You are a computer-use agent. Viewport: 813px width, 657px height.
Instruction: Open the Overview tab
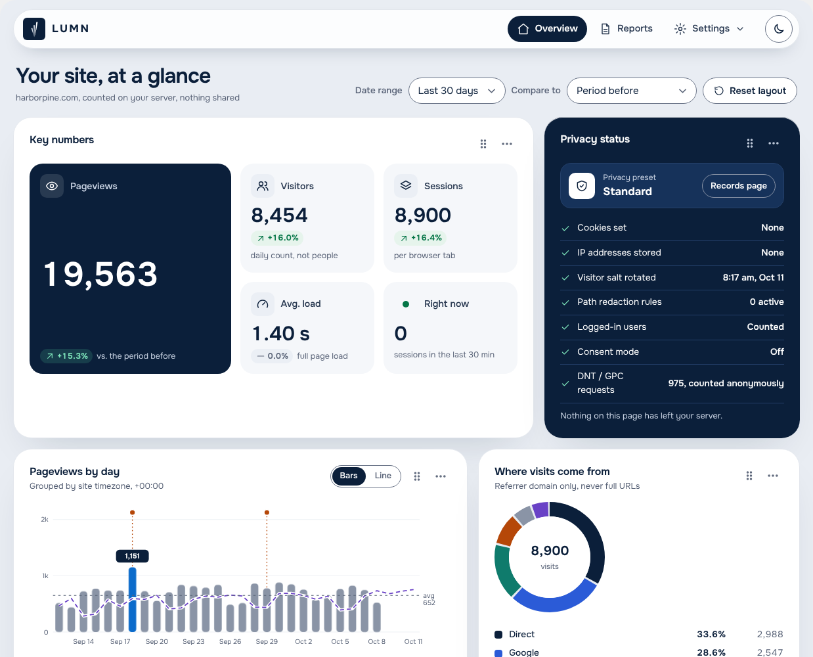point(547,29)
